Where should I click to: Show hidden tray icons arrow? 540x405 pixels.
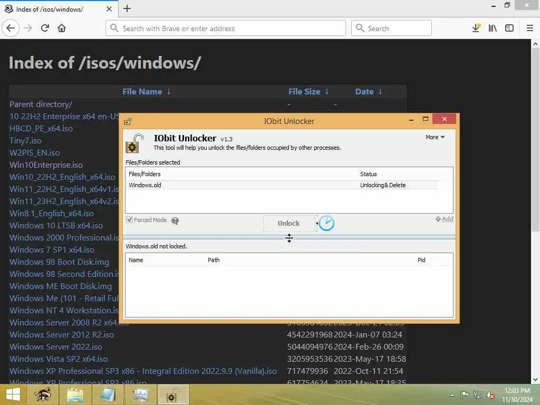(452, 394)
